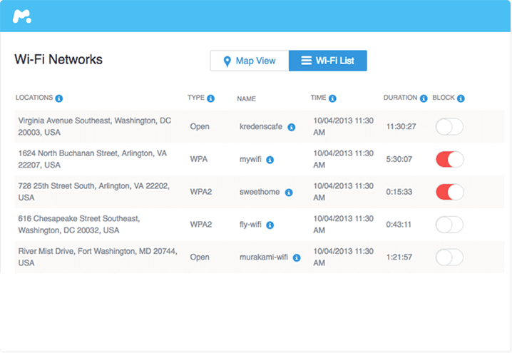Click DURATION column header text
This screenshot has height=353, width=512.
point(400,98)
